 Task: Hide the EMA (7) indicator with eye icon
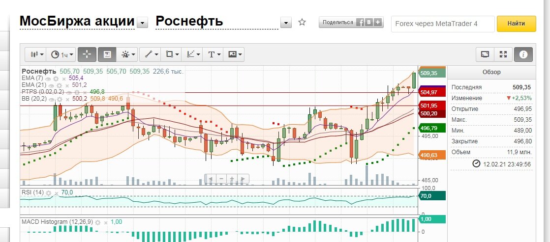click(x=48, y=79)
